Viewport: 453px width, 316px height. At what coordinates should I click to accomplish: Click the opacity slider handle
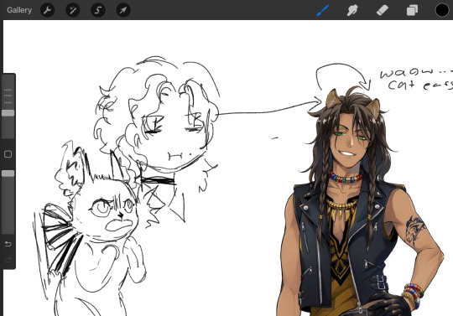(x=8, y=174)
